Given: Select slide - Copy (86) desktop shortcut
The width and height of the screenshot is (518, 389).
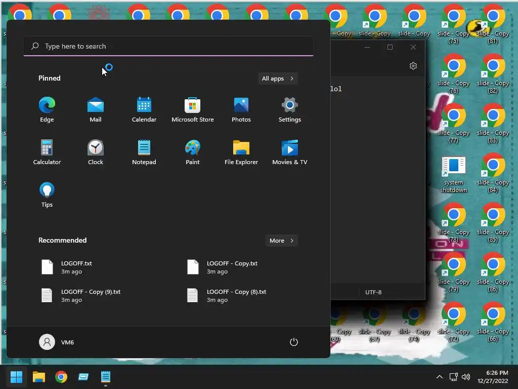Looking at the screenshot, I should click(x=493, y=273).
